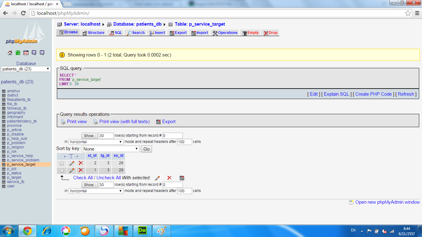The width and height of the screenshot is (422, 237).
Task: Open the horizontal mode dropdown below results table
Action: 96,191
